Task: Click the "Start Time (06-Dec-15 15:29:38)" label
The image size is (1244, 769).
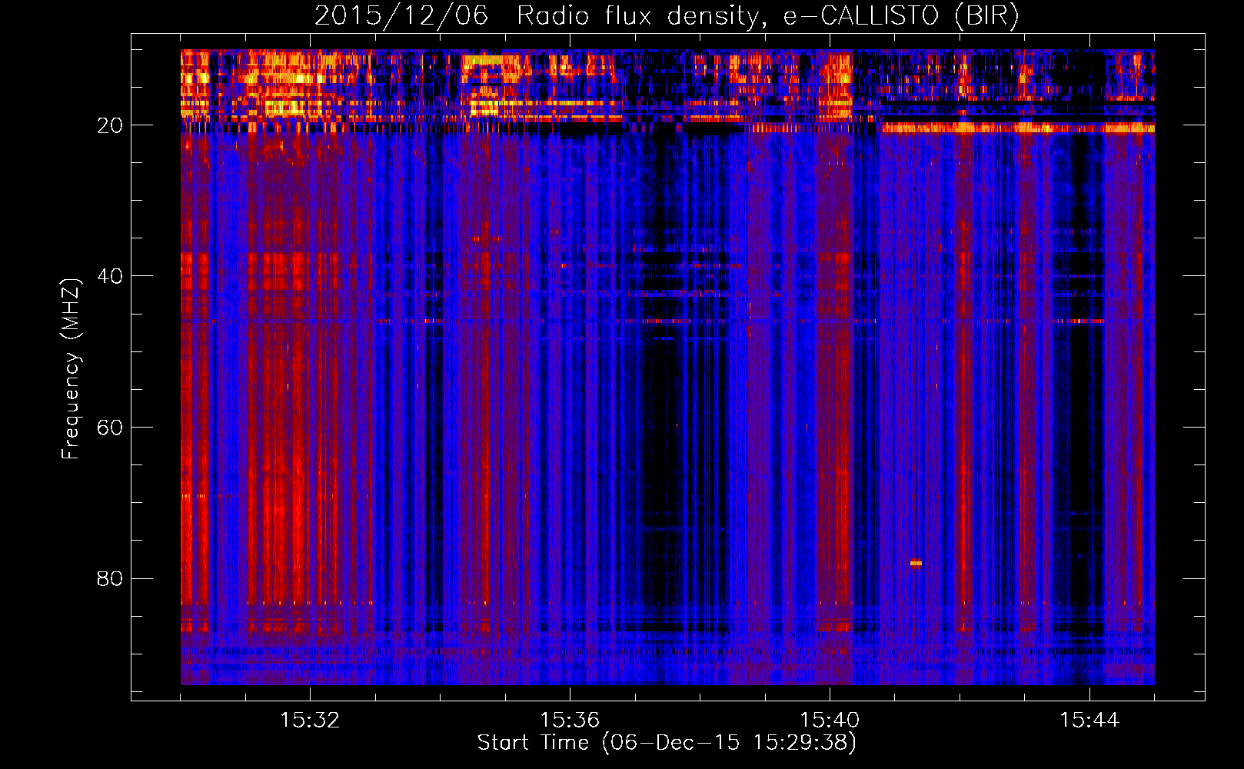Action: [x=667, y=743]
